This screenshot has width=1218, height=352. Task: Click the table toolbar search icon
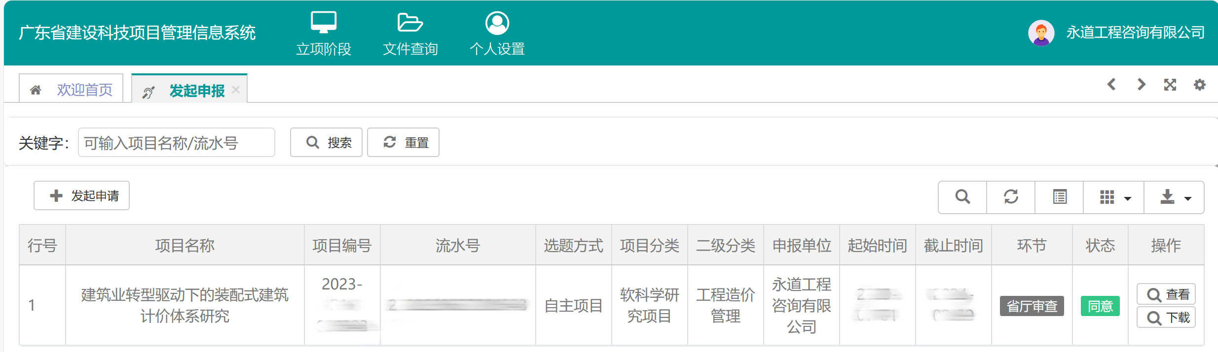tap(962, 197)
